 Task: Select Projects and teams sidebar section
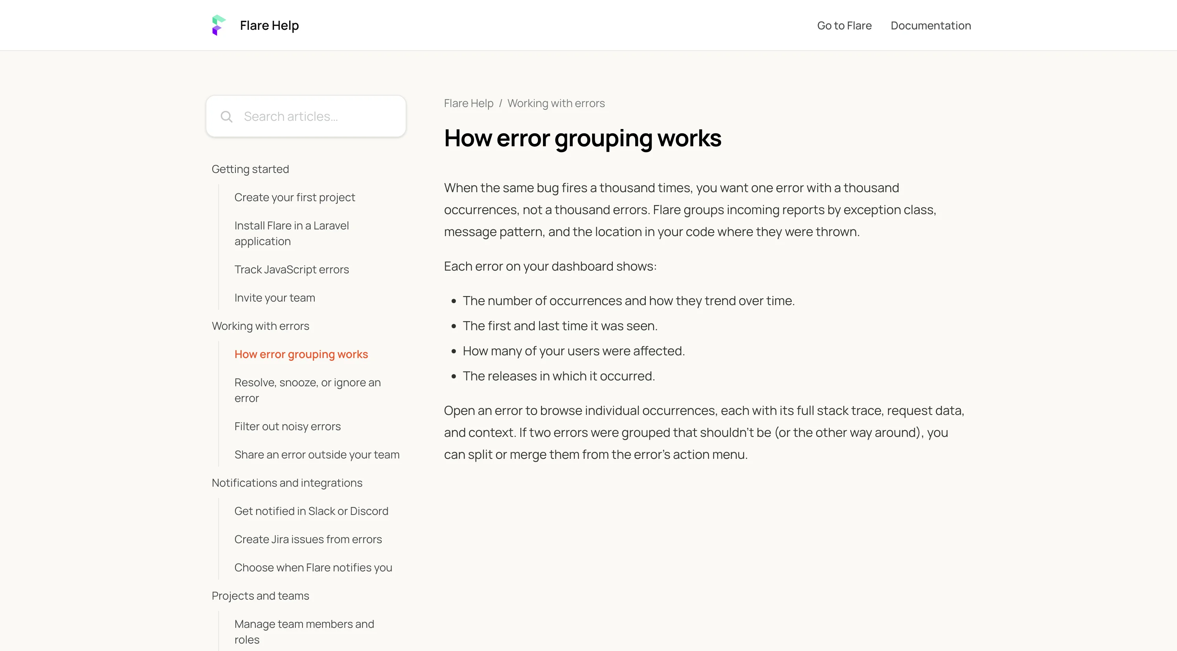[x=260, y=596]
